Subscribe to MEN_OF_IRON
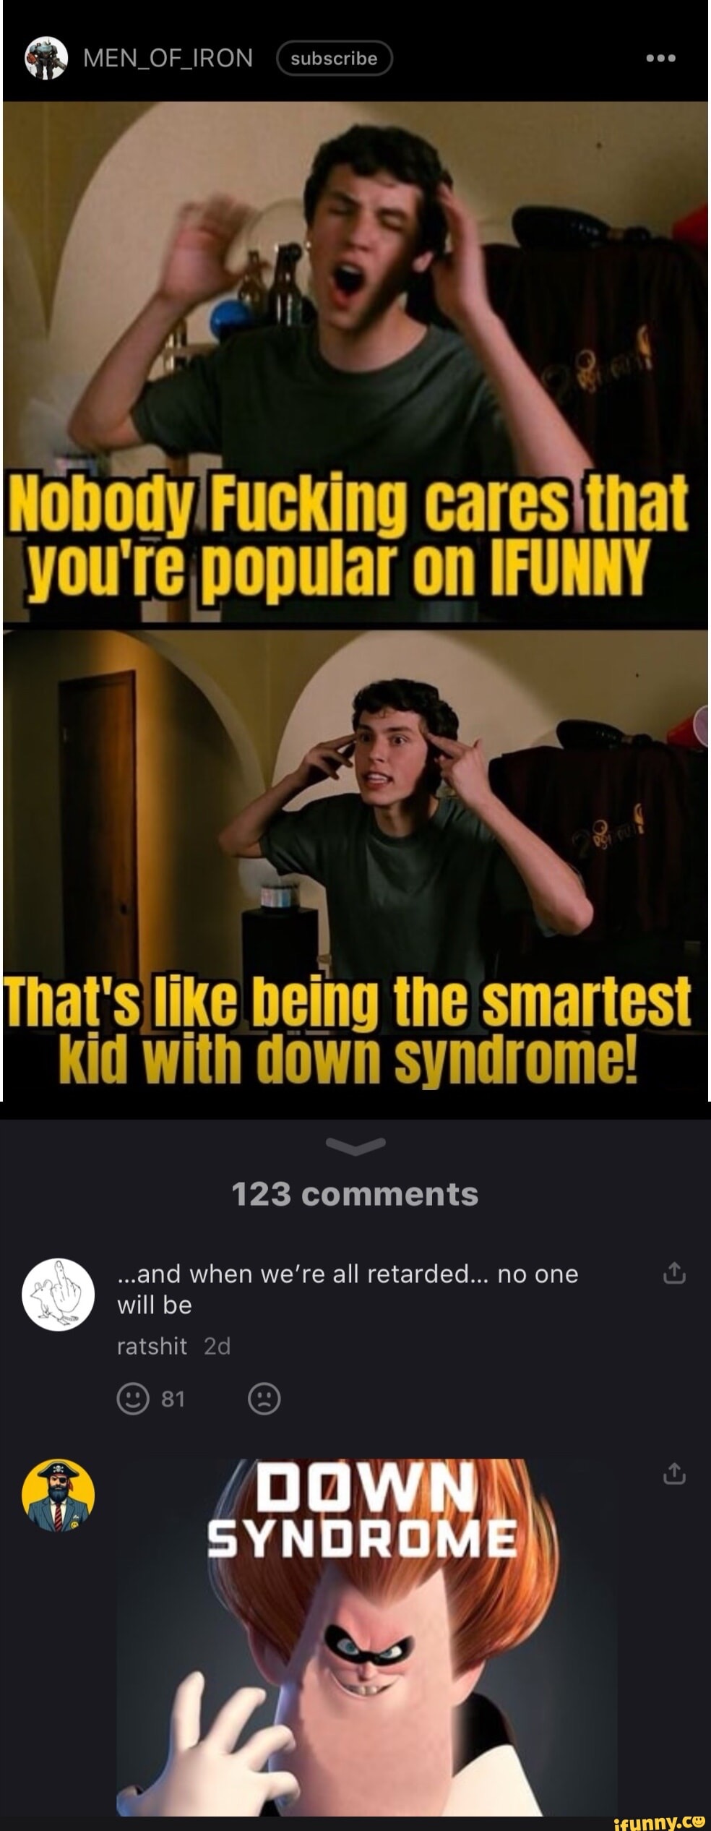 334,59
